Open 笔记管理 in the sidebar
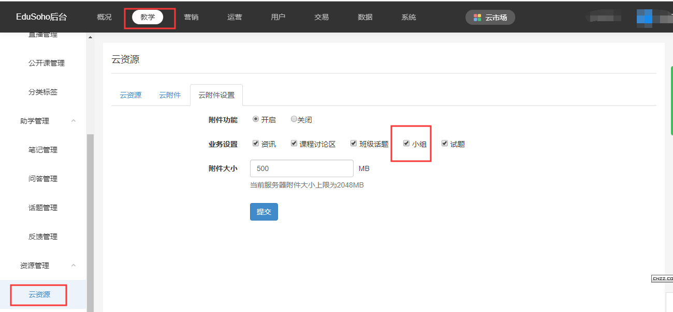The image size is (673, 312). [x=43, y=150]
